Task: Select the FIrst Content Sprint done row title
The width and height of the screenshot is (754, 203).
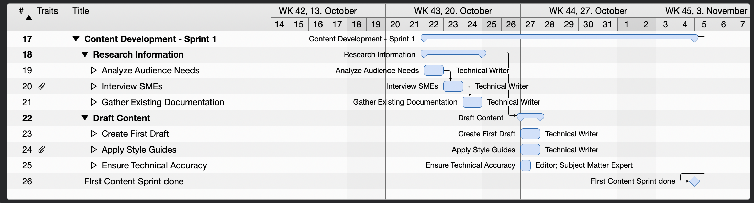Action: click(x=134, y=181)
